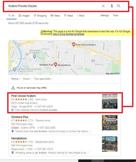Switch to the Images tab
Viewport: 136px width, 162px height.
24,16
